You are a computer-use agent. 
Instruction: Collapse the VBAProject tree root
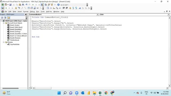(x=1, y=21)
